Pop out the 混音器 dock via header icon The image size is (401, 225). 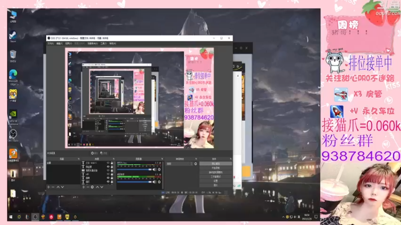tap(162, 159)
